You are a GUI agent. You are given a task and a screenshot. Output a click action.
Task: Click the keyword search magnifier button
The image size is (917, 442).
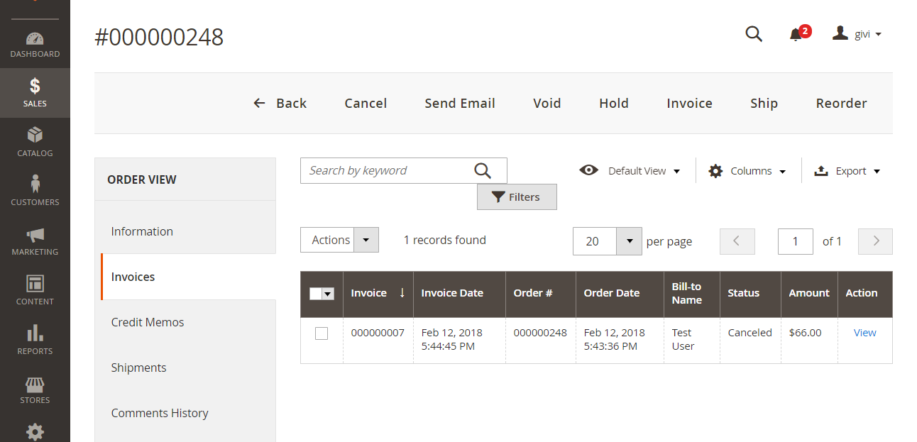pos(483,170)
